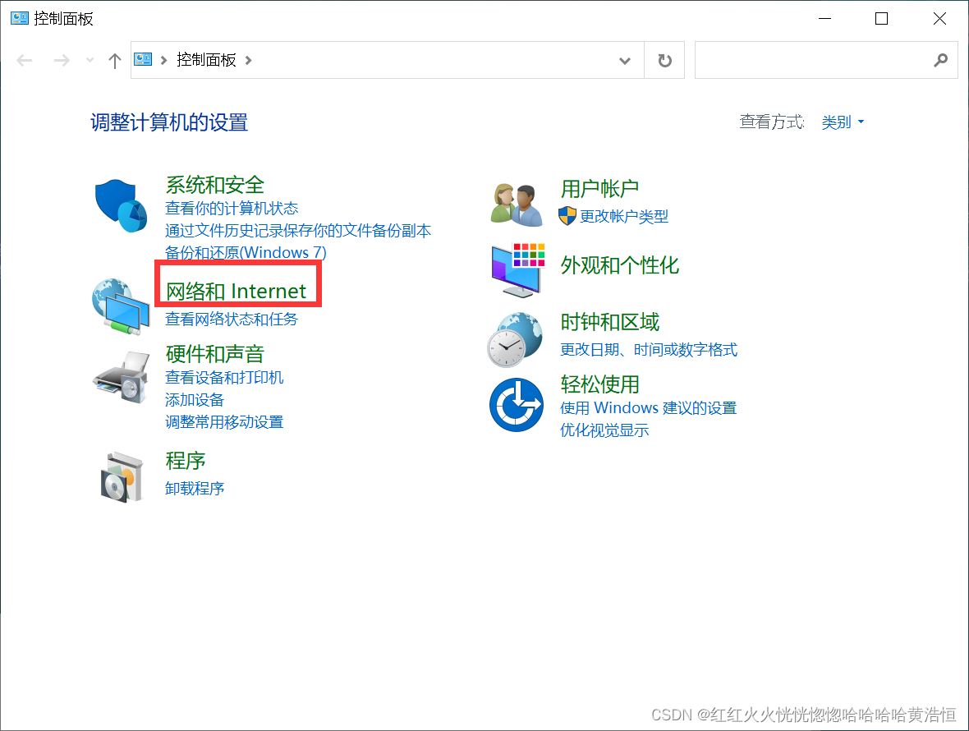Open the Clock and Region globe clock icon
The height and width of the screenshot is (731, 969).
(515, 339)
